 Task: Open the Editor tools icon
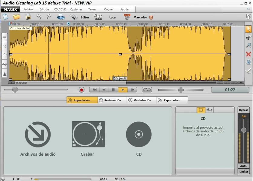74,17
